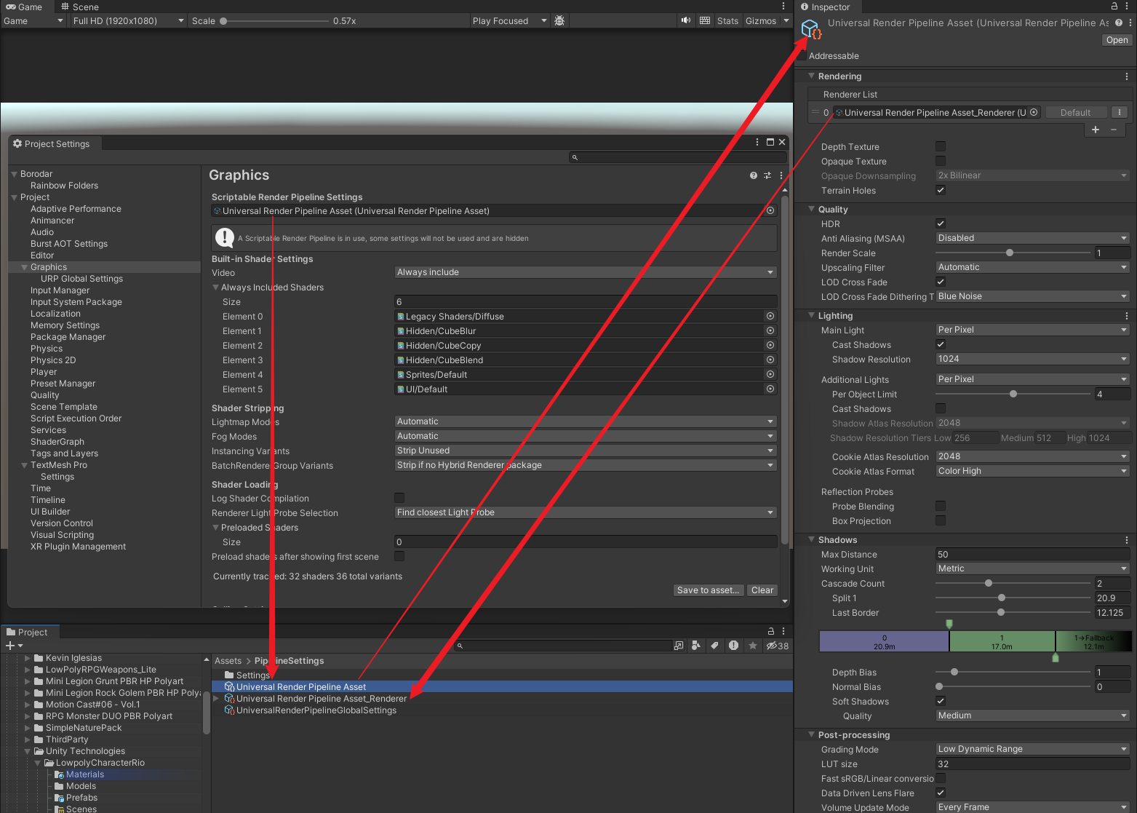Open the Upscaling Filter dropdown
Viewport: 1137px width, 813px height.
pos(1032,267)
